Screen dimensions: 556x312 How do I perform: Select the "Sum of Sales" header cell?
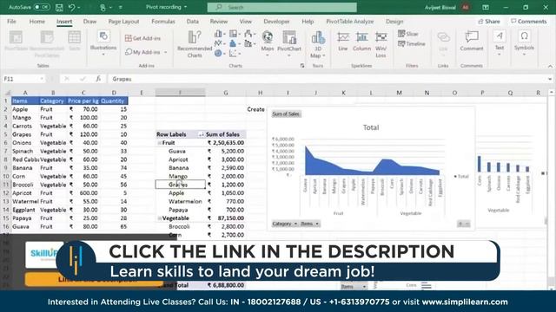pyautogui.click(x=226, y=134)
